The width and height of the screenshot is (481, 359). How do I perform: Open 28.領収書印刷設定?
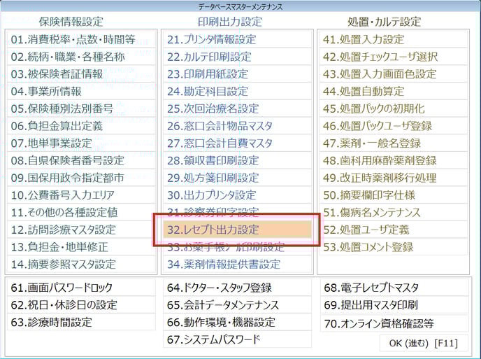pos(237,160)
